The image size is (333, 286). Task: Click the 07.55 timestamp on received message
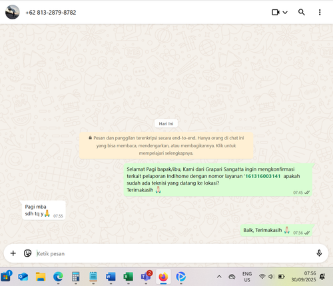point(58,216)
